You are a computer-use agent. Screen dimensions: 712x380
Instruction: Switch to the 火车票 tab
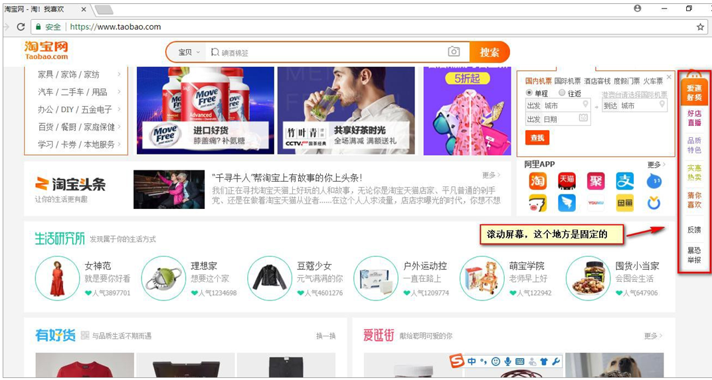coord(653,81)
